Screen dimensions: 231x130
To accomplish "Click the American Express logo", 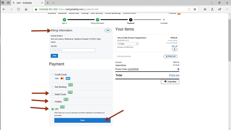I will pos(68,79).
